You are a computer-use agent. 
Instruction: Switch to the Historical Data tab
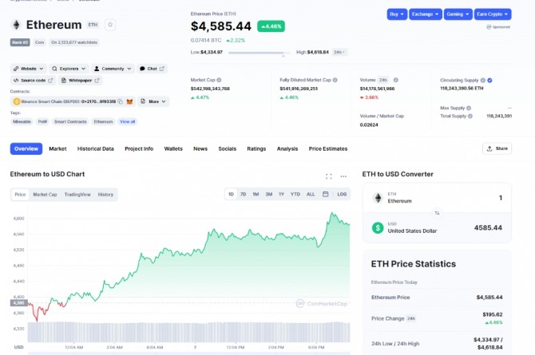(x=95, y=148)
